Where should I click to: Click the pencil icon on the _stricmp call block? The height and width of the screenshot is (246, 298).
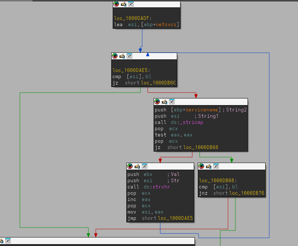point(164,101)
